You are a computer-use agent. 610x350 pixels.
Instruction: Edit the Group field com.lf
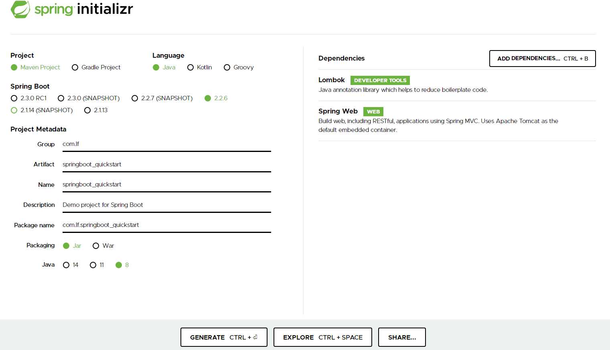pyautogui.click(x=167, y=144)
